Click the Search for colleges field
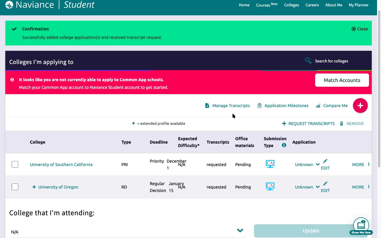Screen dimensions: 381x238 point(332,61)
